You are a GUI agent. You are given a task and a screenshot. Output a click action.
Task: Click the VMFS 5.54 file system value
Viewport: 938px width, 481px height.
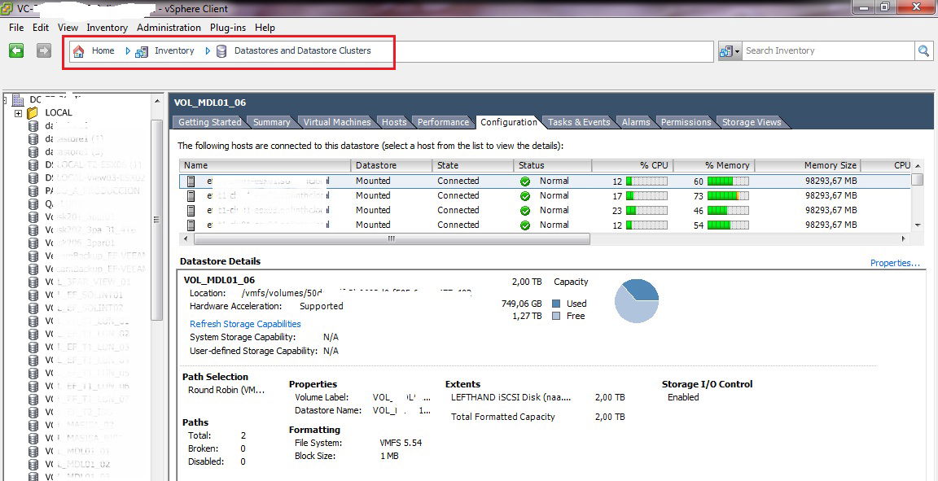(401, 444)
